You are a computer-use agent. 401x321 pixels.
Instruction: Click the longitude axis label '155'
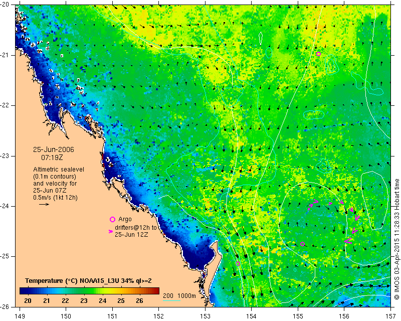[298, 316]
